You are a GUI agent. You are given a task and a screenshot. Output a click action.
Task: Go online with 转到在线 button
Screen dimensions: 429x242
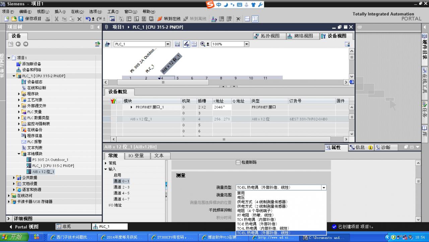169,19
